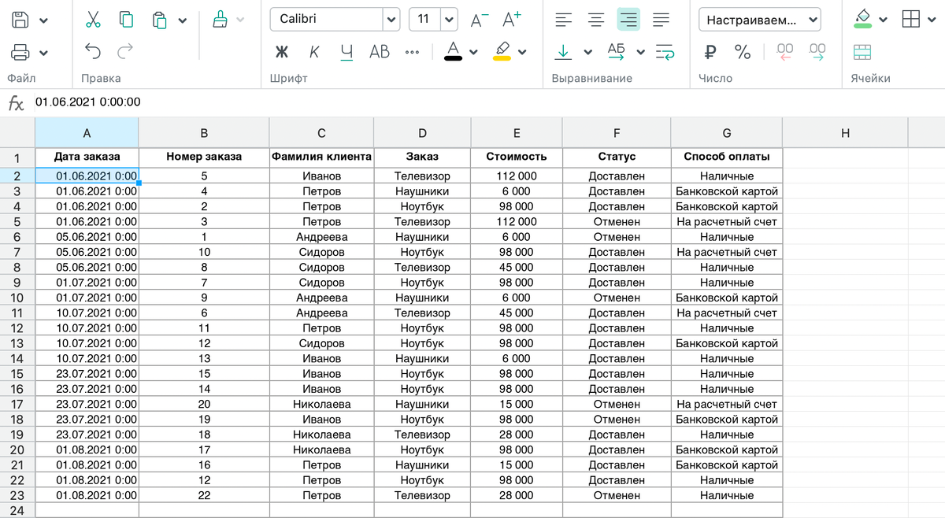This screenshot has width=945, height=518.
Task: Decrease decimal places
Action: click(784, 52)
